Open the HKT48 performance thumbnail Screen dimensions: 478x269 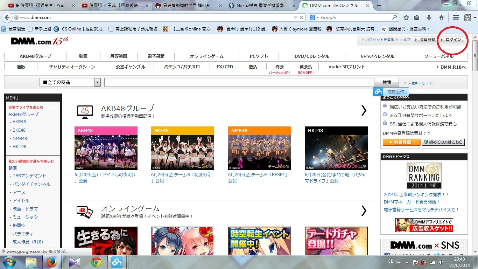pyautogui.click(x=336, y=149)
